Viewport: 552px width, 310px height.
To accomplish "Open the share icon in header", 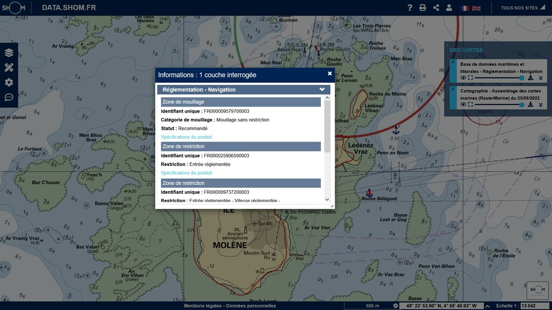I will point(436,8).
